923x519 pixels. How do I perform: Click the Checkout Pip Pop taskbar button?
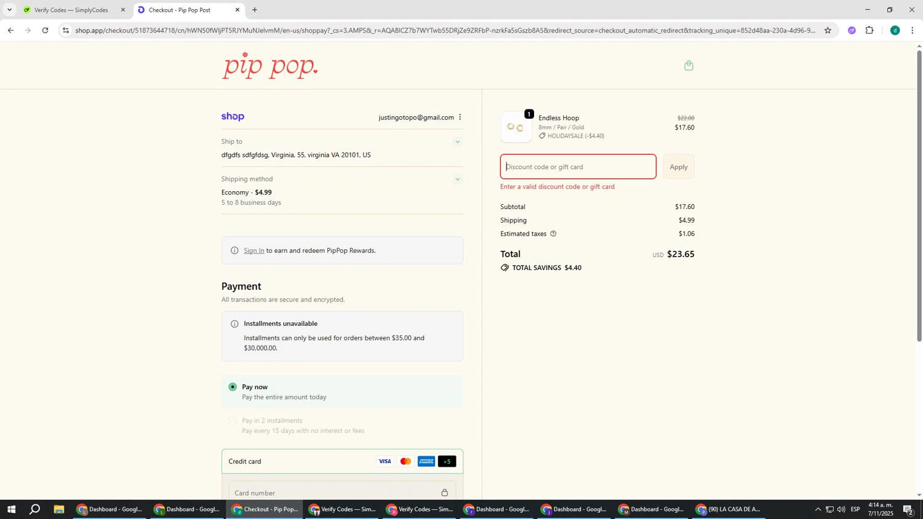(x=265, y=509)
